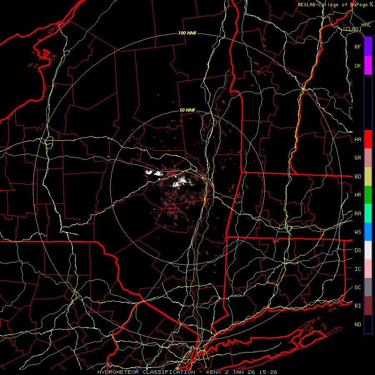Click the IC legend label
The height and width of the screenshot is (375, 375).
tap(357, 269)
